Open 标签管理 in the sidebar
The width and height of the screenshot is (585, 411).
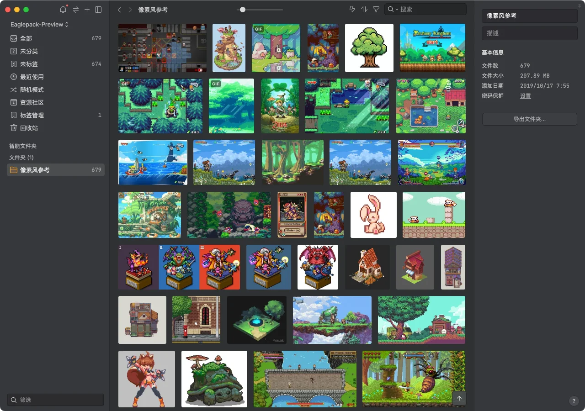coord(56,115)
